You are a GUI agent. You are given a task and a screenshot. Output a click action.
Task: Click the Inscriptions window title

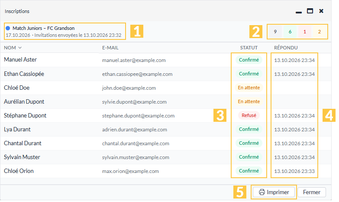(17, 11)
